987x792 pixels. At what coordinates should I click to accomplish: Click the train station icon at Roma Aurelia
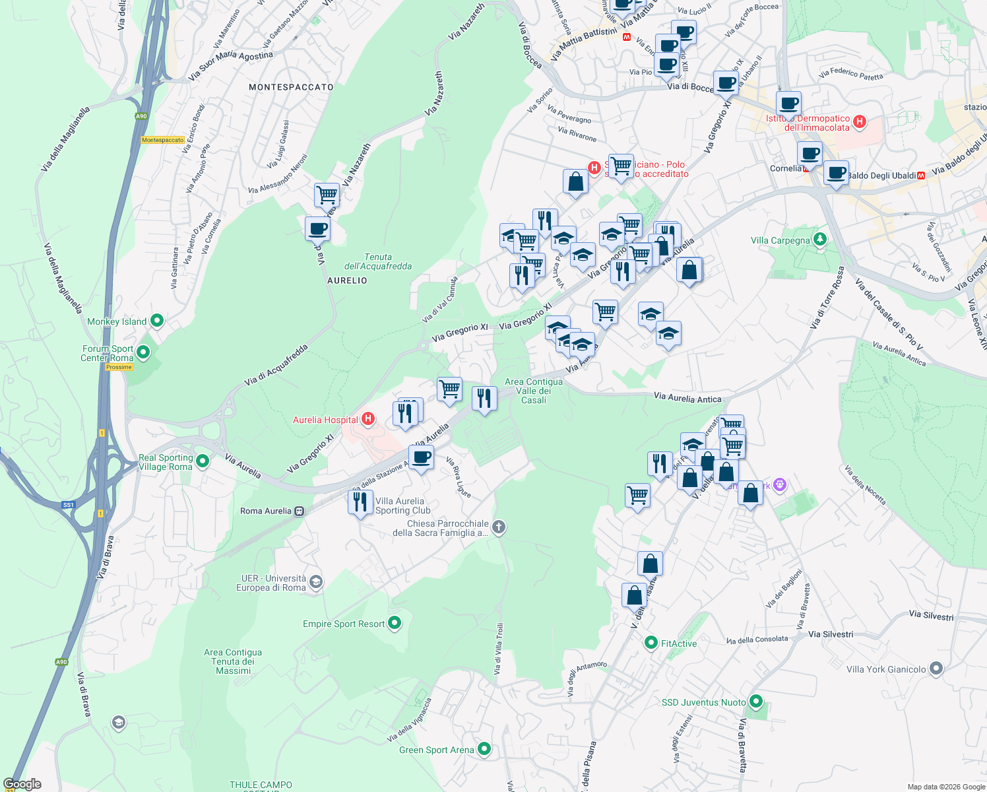pyautogui.click(x=299, y=511)
